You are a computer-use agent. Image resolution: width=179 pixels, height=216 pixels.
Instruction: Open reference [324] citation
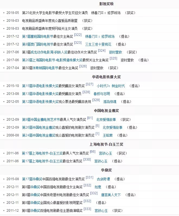click(102, 51)
